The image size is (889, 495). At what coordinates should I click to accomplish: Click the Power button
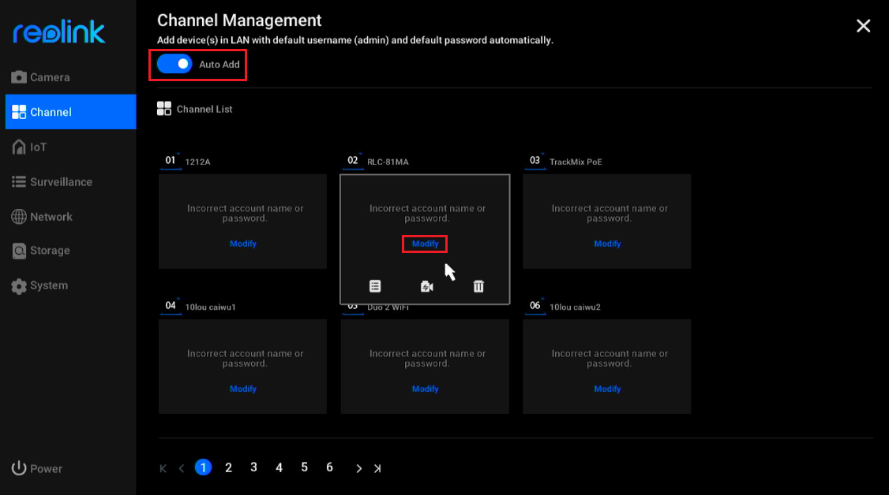tap(37, 468)
